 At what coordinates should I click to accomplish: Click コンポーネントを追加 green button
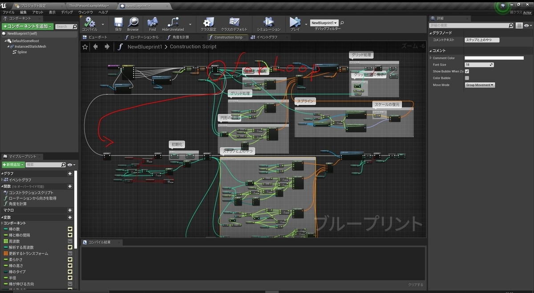[27, 27]
